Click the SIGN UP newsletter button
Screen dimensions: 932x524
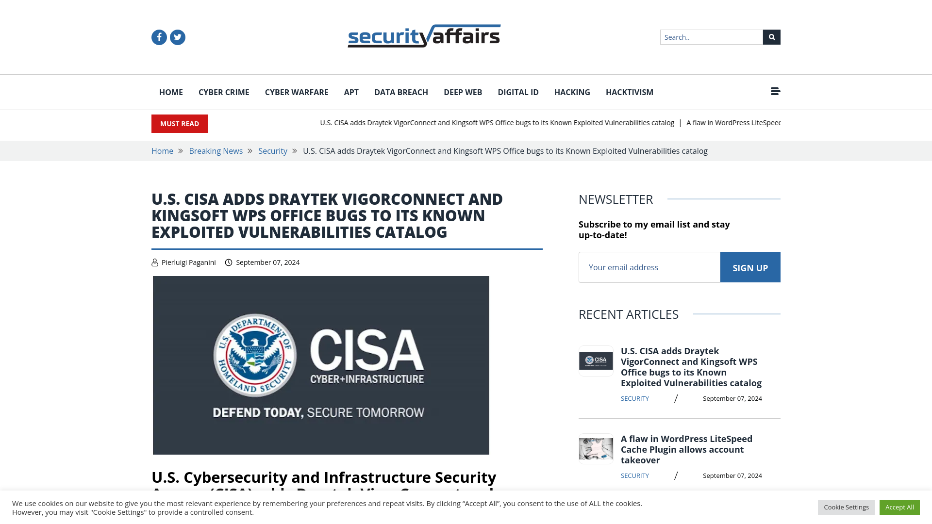[x=750, y=267]
